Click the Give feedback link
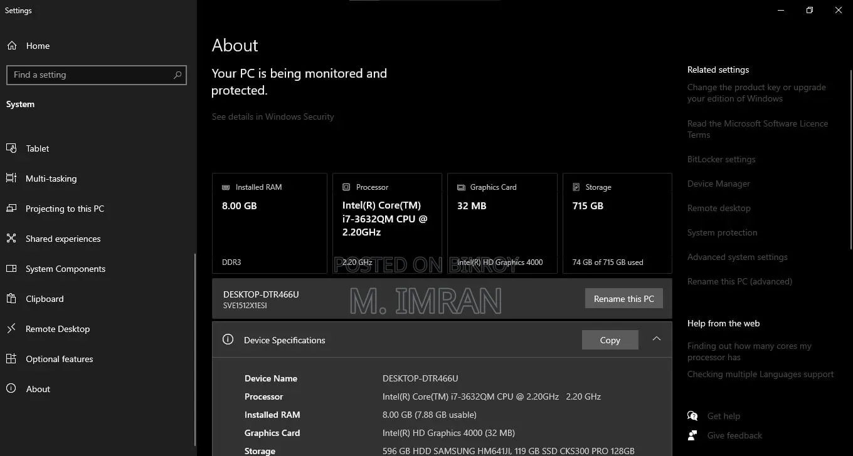The image size is (853, 456). pyautogui.click(x=735, y=435)
